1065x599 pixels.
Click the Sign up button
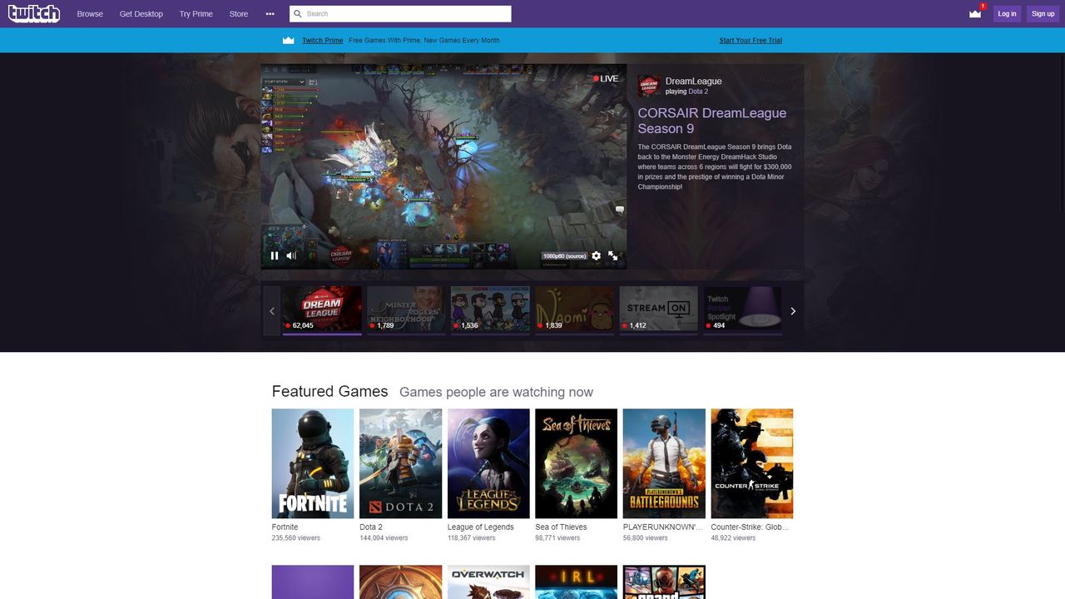(1043, 13)
